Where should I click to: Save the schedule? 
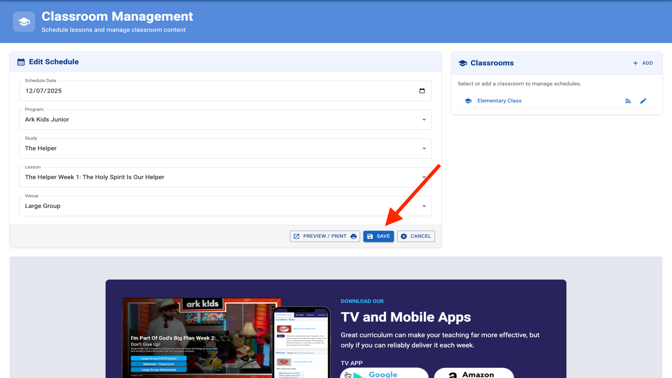pos(378,236)
